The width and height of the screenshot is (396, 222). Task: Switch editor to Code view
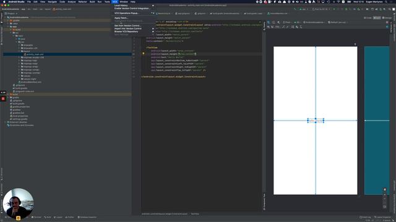tap(368, 18)
